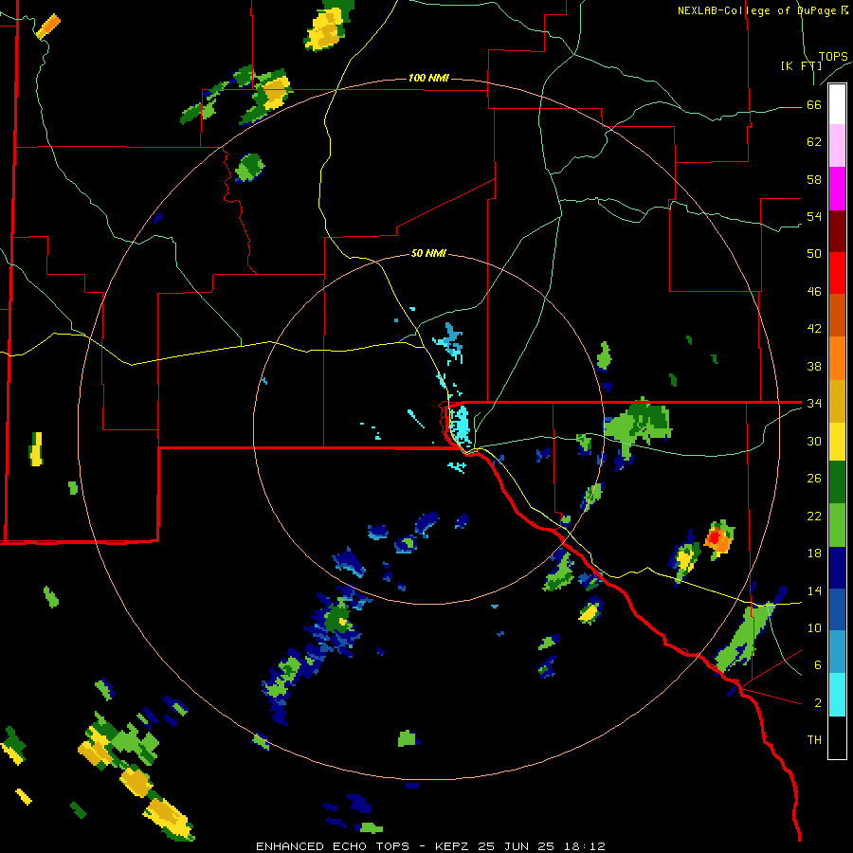Viewport: 853px width, 853px height.
Task: Select the dark red maroon legend segment
Action: point(837,230)
